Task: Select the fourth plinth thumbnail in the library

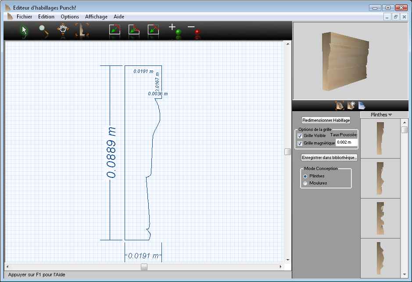Action: 380,258
